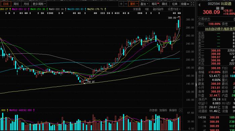Click the MA250 yellow arrow indicator
Viewport: 235px width, 131px height.
pyautogui.click(x=105, y=9)
